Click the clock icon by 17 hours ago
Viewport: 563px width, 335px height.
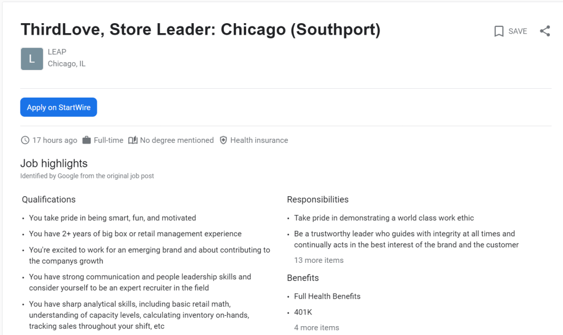[x=25, y=141]
